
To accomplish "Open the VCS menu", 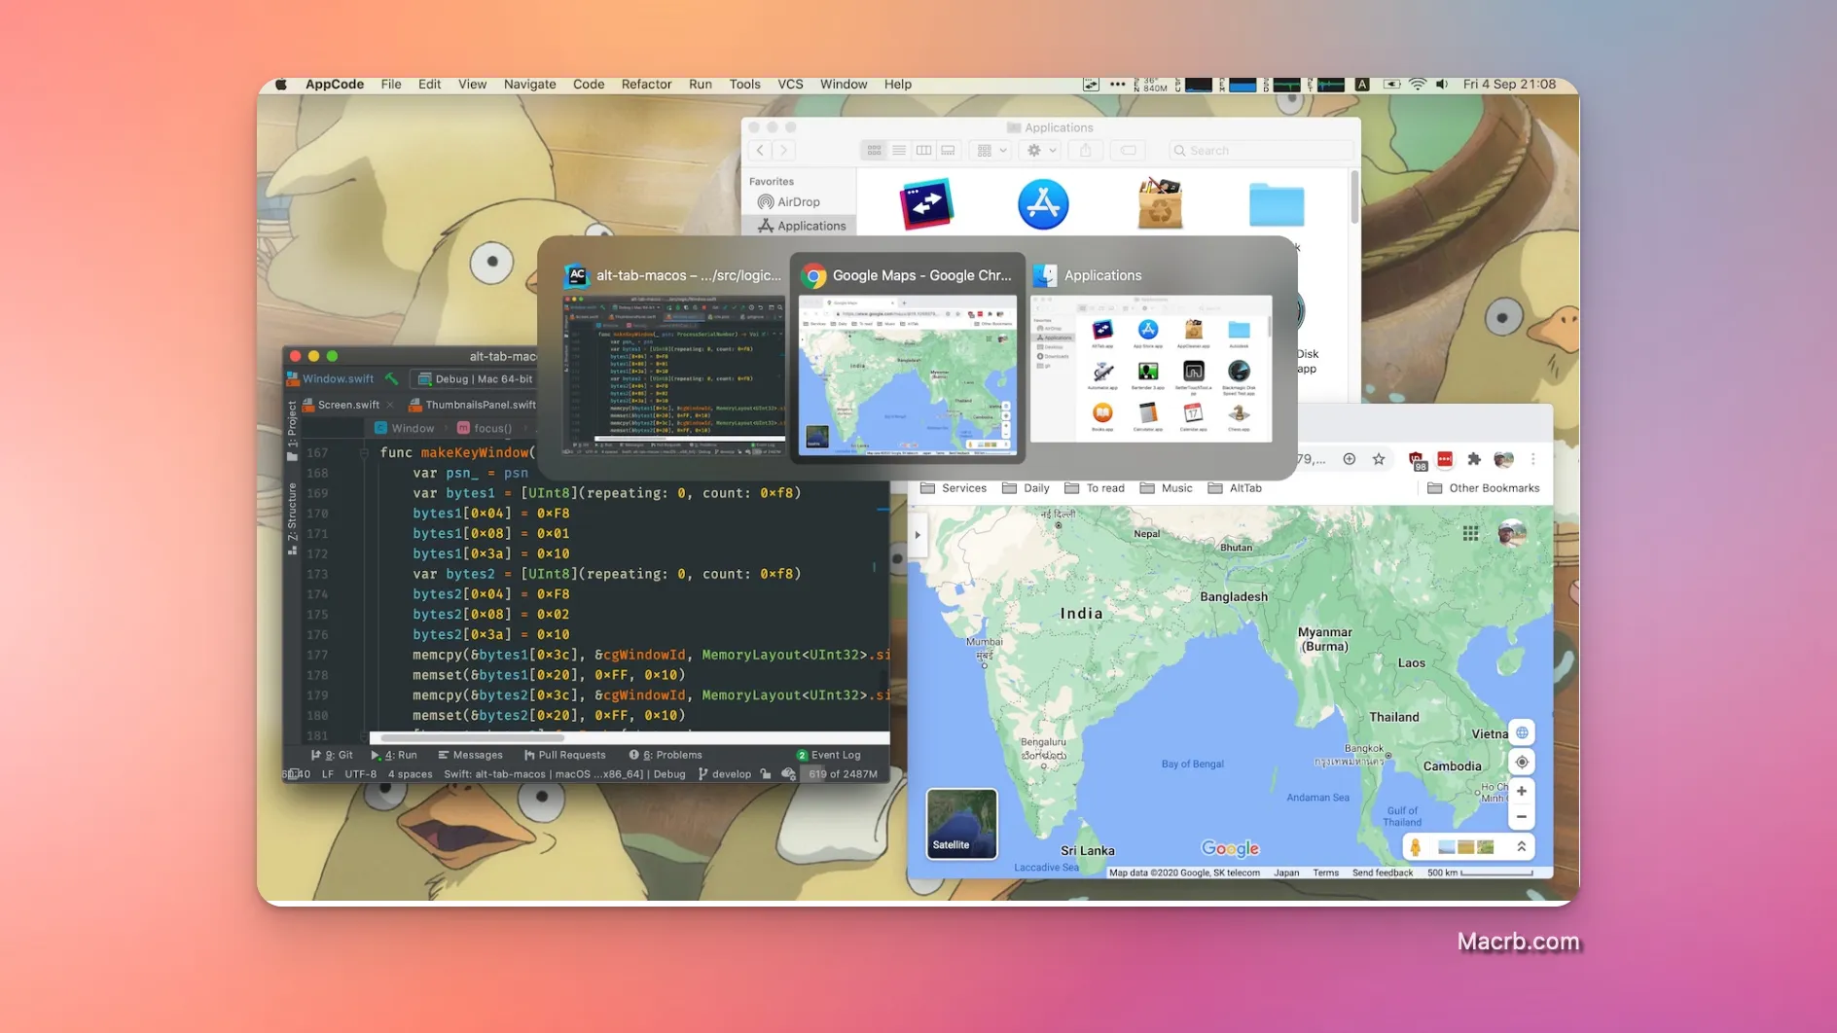I will pyautogui.click(x=790, y=85).
